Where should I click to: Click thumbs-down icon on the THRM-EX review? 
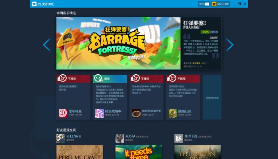[x=135, y=78]
